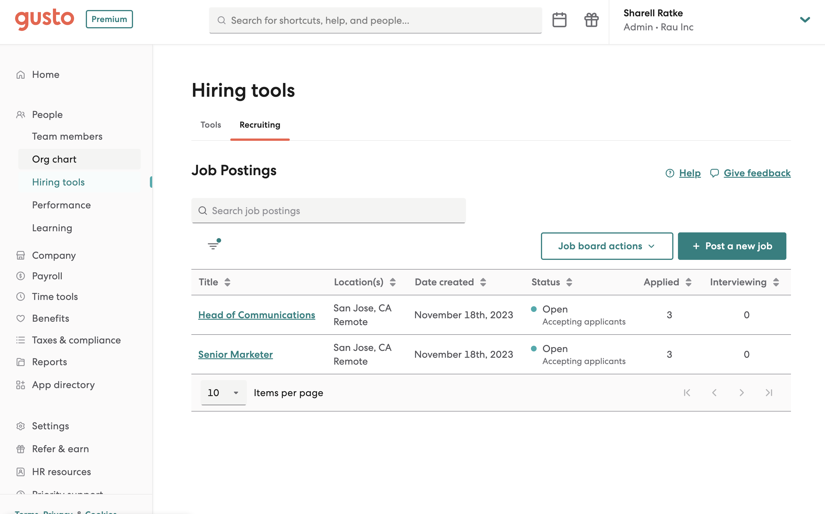
Task: Open the Job board actions dropdown
Action: (607, 246)
